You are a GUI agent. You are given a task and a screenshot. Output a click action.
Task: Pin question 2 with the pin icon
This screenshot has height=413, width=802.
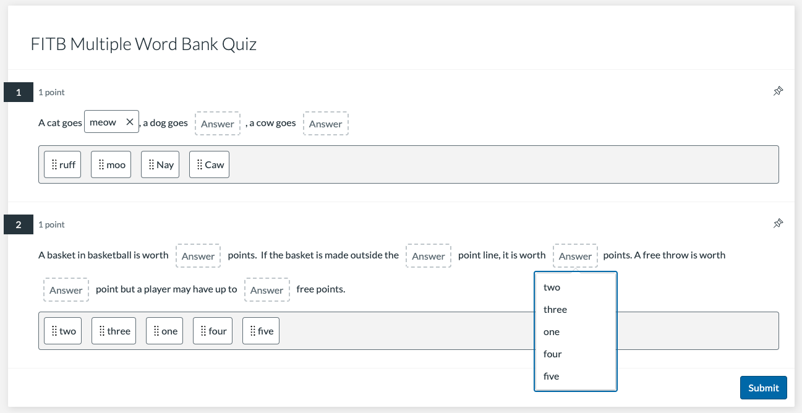[779, 223]
